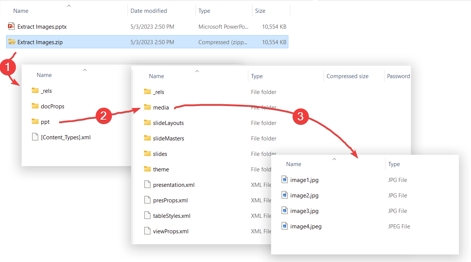
Task: Sort files by the Type column header
Action: tap(257, 76)
